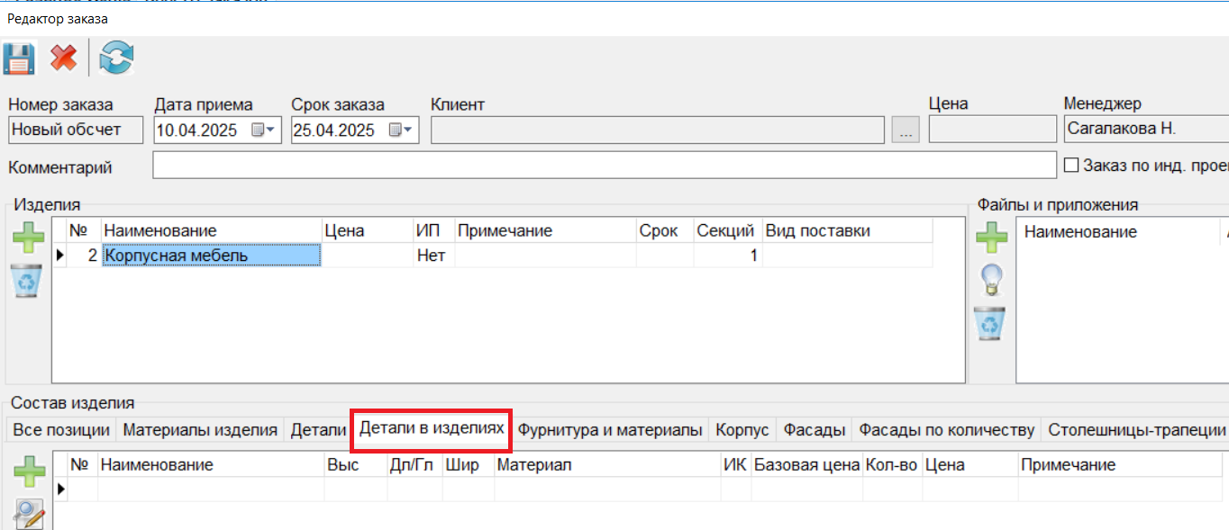Delete the product using the Изделия recycle bin
This screenshot has height=530, width=1229.
[x=28, y=281]
